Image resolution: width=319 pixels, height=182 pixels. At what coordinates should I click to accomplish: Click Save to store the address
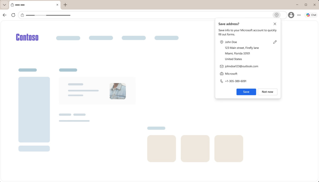click(246, 92)
